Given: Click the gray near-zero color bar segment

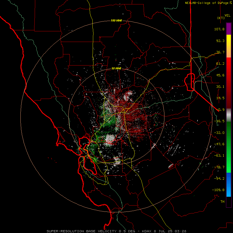Looking at the screenshot, I should 229,115.
